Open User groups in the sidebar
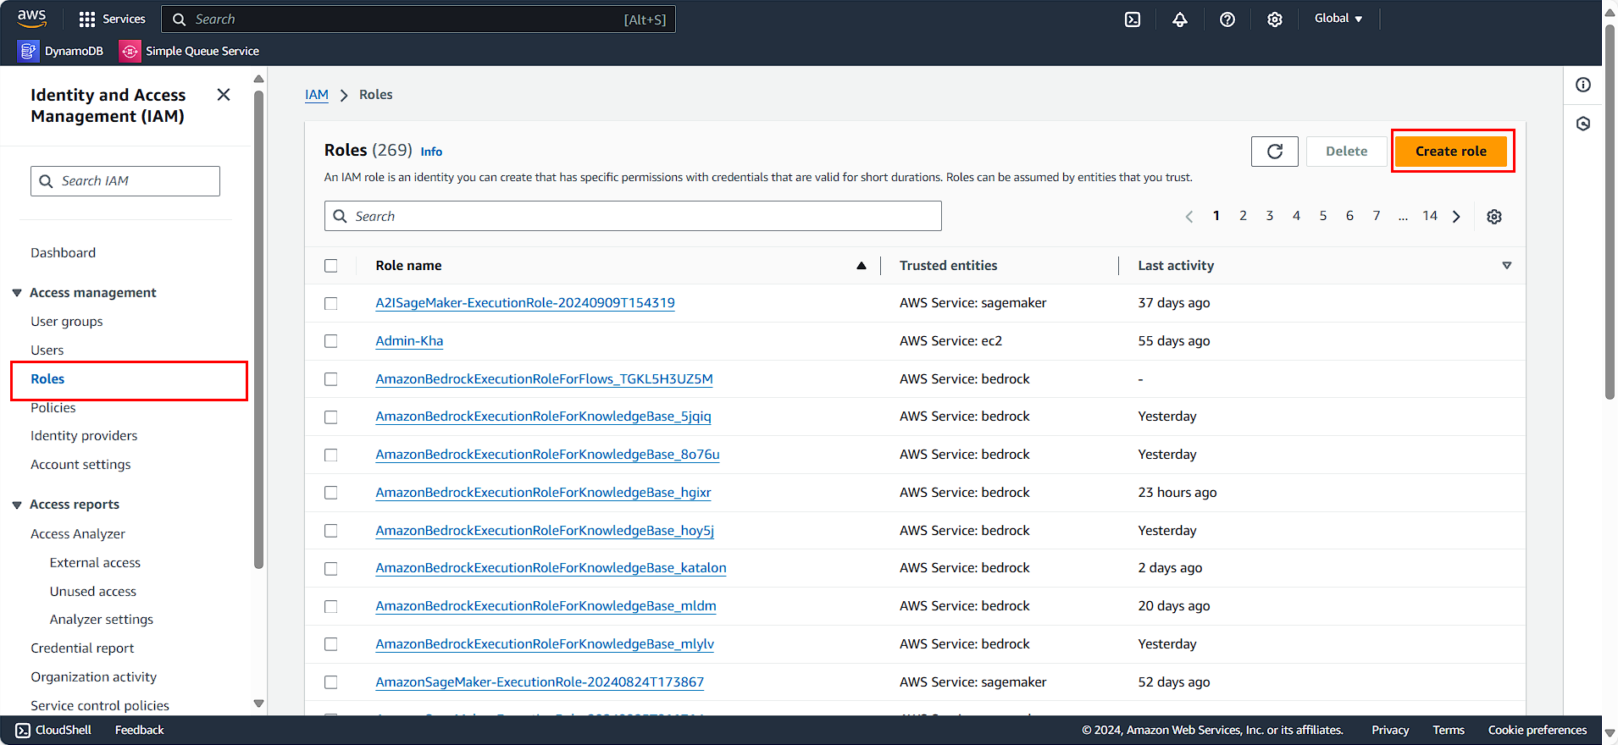The height and width of the screenshot is (745, 1618). pos(67,322)
